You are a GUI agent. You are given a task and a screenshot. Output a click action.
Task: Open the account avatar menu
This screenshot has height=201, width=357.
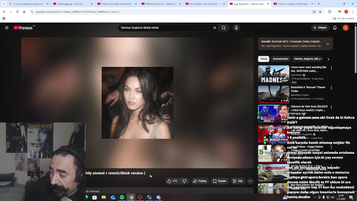[x=346, y=28]
